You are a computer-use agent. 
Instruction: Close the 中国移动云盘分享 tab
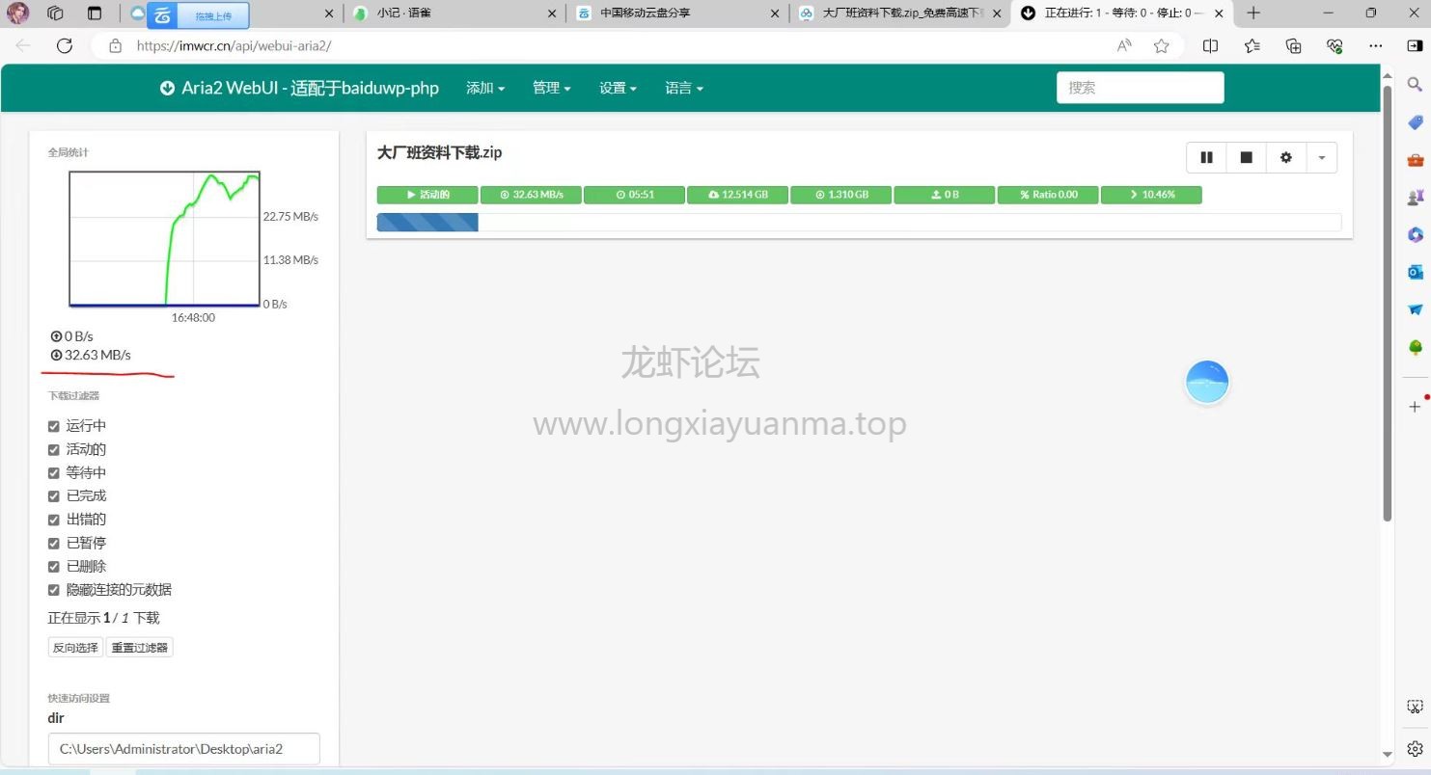775,13
